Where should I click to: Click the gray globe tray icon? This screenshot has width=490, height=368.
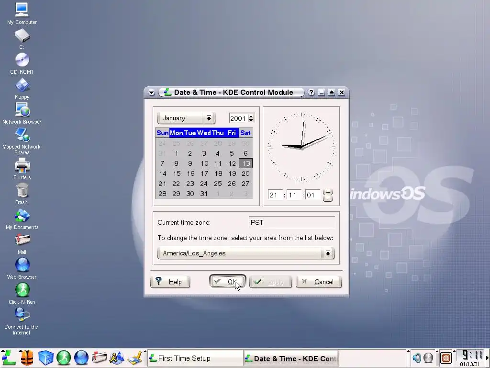pyautogui.click(x=428, y=357)
